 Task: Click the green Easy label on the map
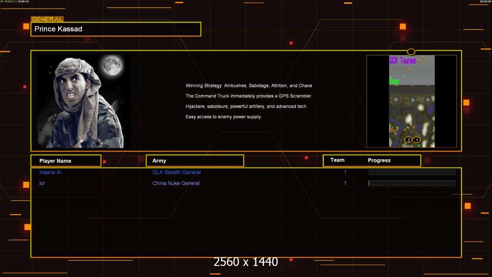(x=394, y=81)
